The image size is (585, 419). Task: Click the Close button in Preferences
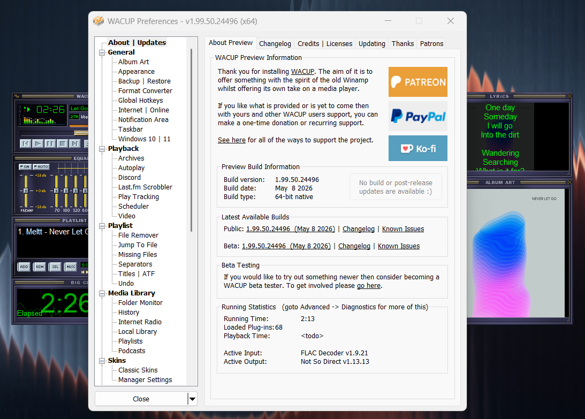pos(141,399)
